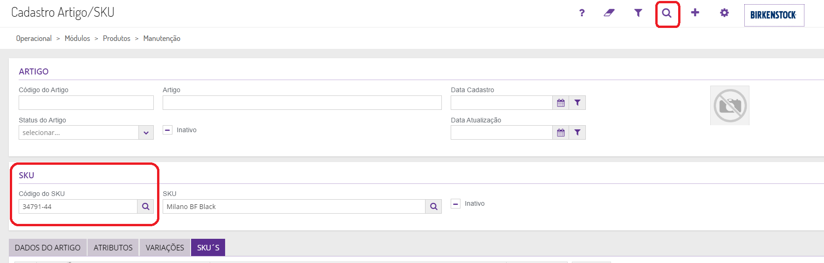
Task: Go to Módulos in the breadcrumb
Action: pos(77,39)
